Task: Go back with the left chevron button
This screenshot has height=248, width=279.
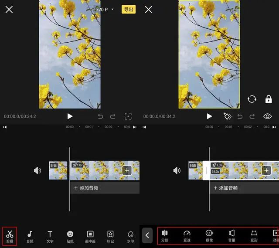Action: point(147,235)
